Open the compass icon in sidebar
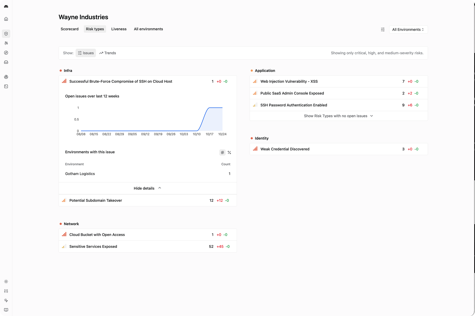The image size is (475, 316). click(x=6, y=53)
